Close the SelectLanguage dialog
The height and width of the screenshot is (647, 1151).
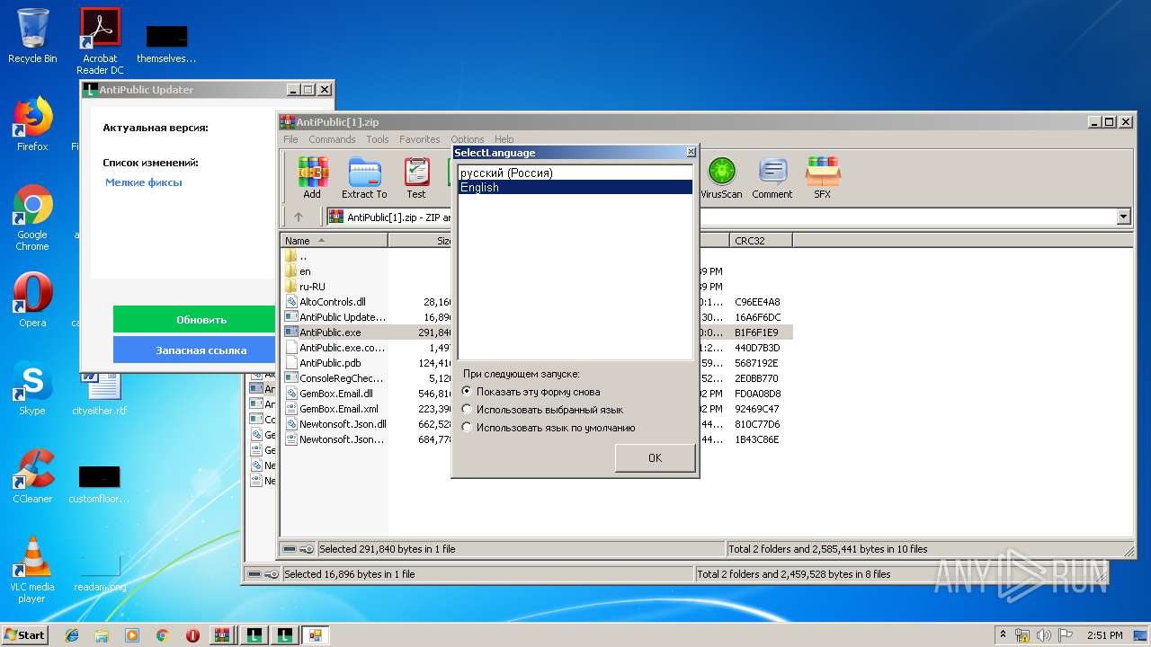click(691, 153)
